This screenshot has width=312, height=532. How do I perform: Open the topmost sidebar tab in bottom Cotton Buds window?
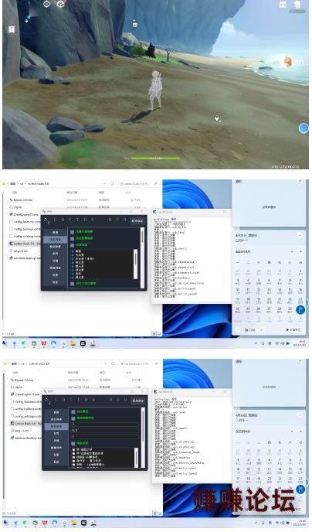(x=56, y=412)
